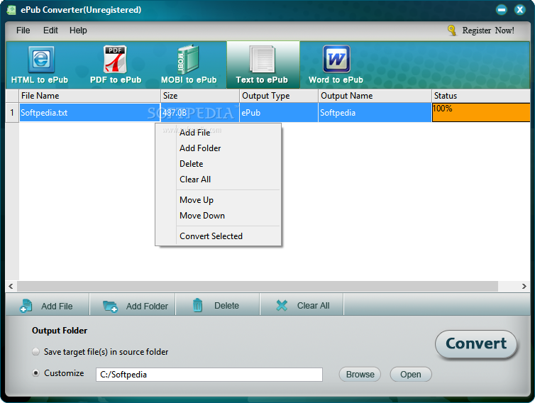
Task: Minimize the ePub Converter window
Action: (501, 9)
